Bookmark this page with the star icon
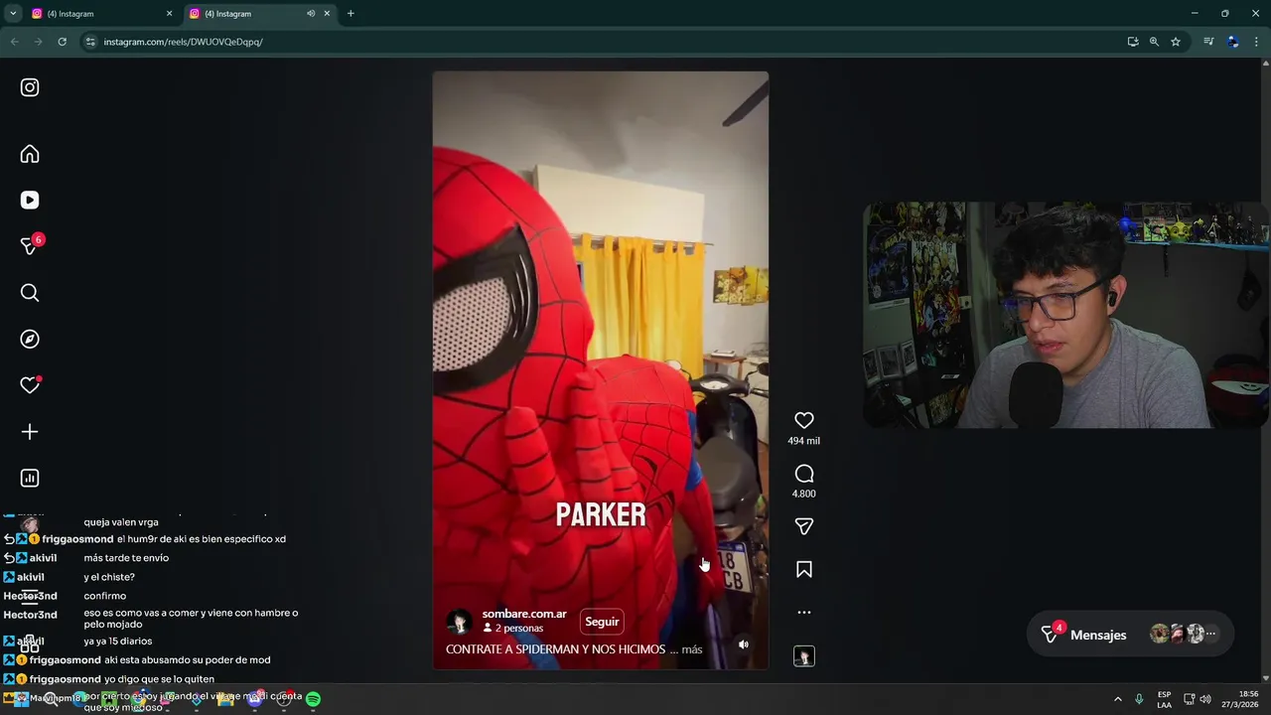 (1176, 42)
